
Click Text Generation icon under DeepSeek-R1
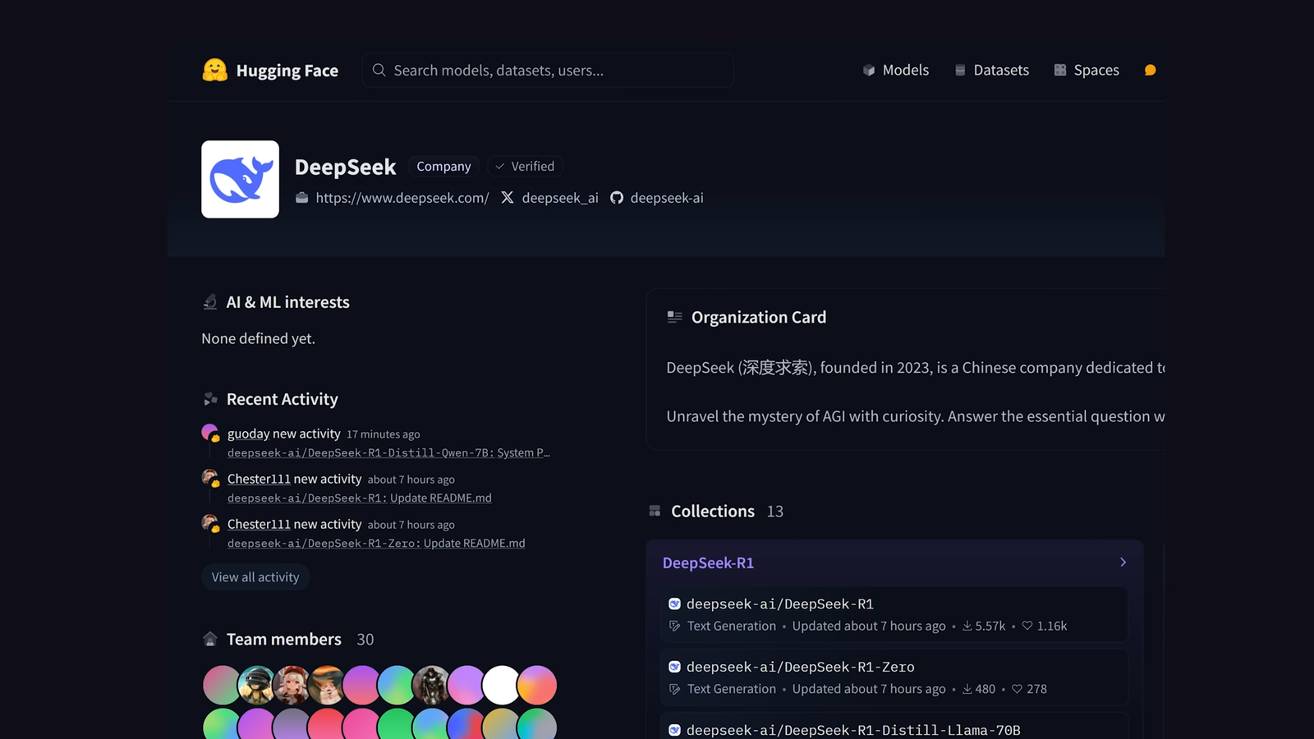674,626
